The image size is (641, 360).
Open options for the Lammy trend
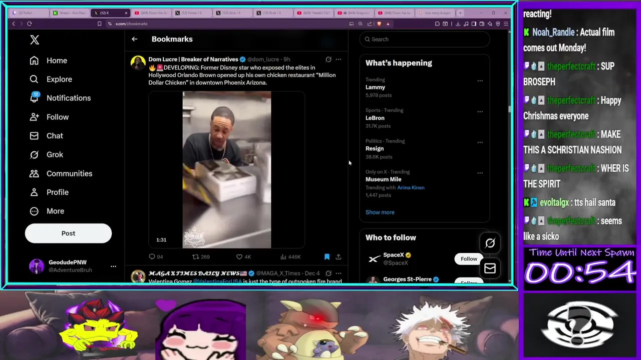pyautogui.click(x=480, y=80)
